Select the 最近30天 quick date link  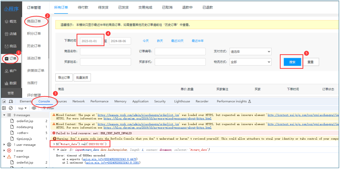point(177,41)
